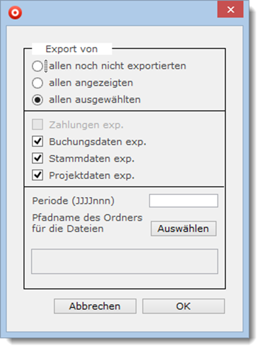Click the red application icon in title bar

coord(15,12)
